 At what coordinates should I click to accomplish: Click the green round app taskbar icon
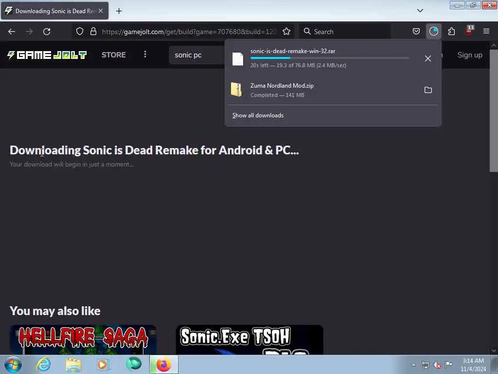[x=133, y=364]
